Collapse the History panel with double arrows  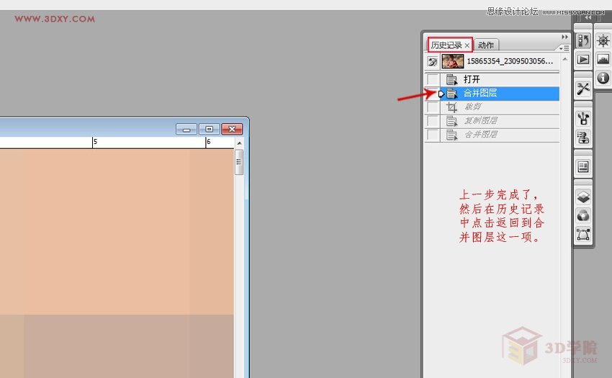(564, 37)
